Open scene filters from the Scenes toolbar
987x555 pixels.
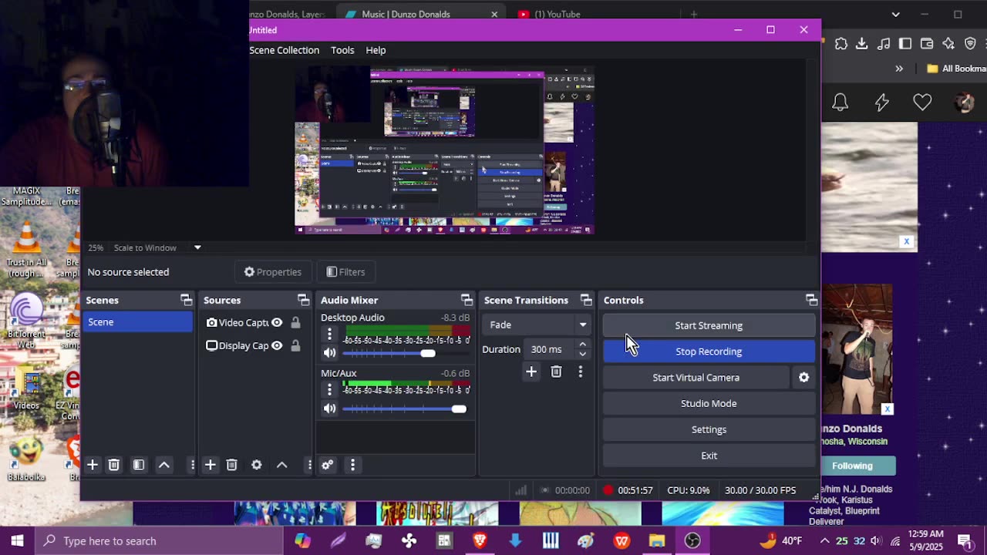[x=139, y=465]
